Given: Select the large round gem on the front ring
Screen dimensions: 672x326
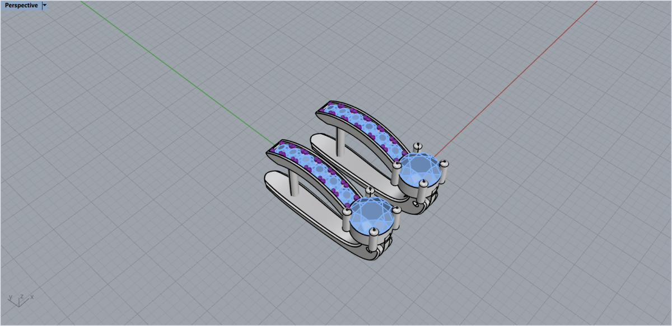Looking at the screenshot, I should point(372,215).
